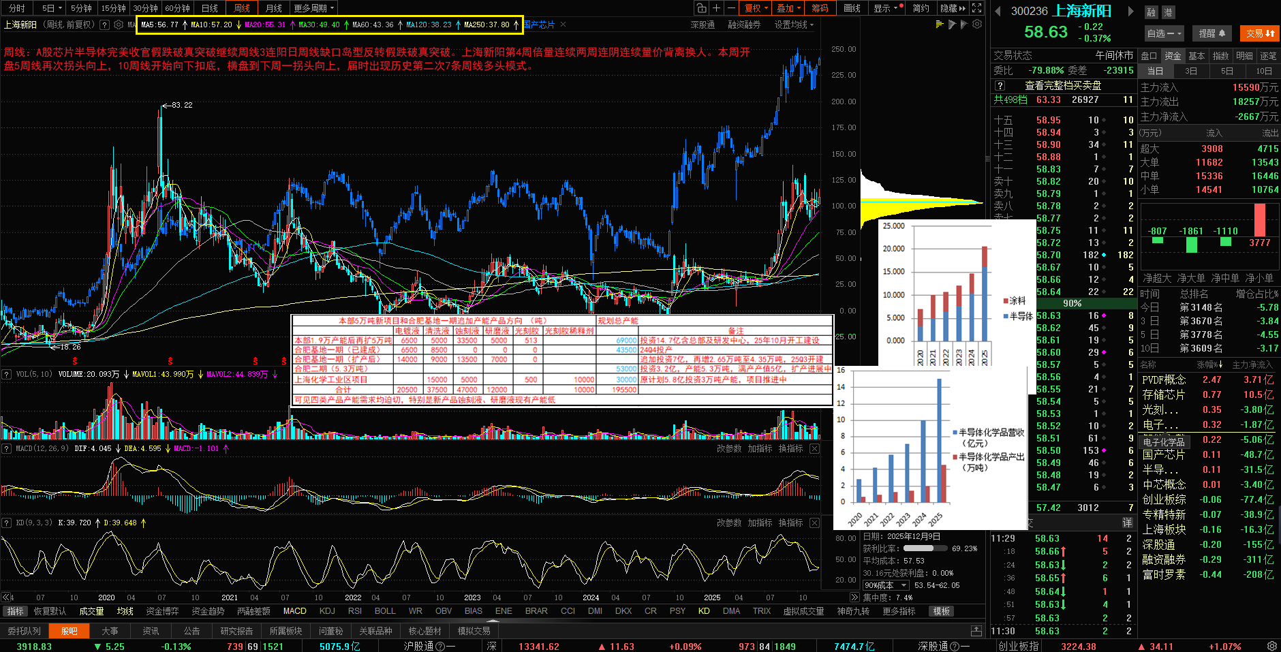Click the 融资融券 link above the chart
This screenshot has width=1281, height=652.
[x=744, y=25]
